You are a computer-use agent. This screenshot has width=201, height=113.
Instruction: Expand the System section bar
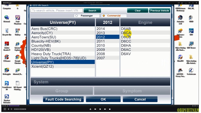coord(101,82)
